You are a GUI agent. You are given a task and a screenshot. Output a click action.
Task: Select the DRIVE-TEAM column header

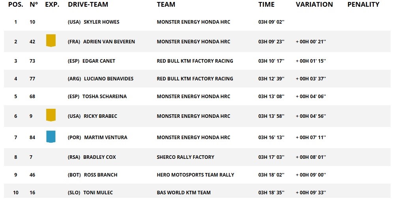point(88,5)
